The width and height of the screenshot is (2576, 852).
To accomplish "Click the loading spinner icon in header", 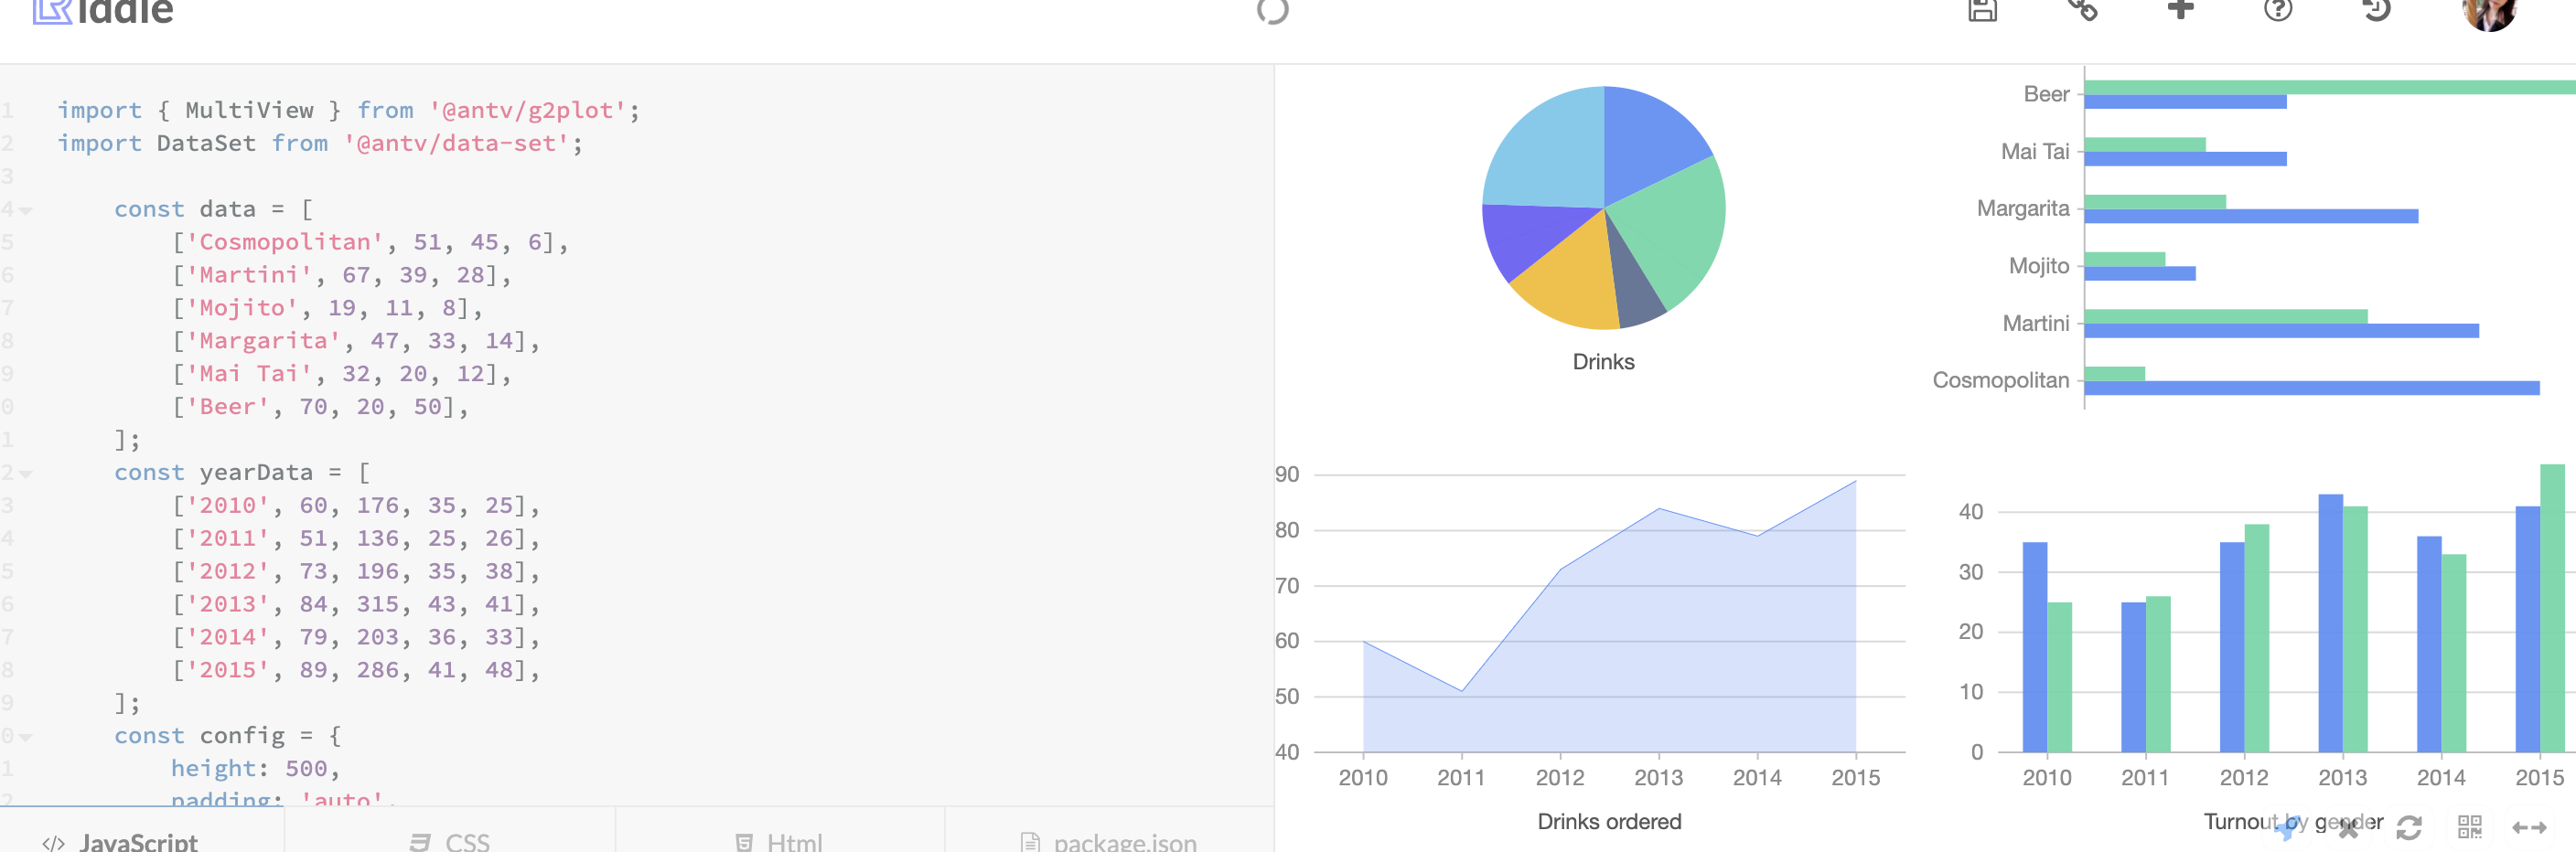I will click(1272, 10).
